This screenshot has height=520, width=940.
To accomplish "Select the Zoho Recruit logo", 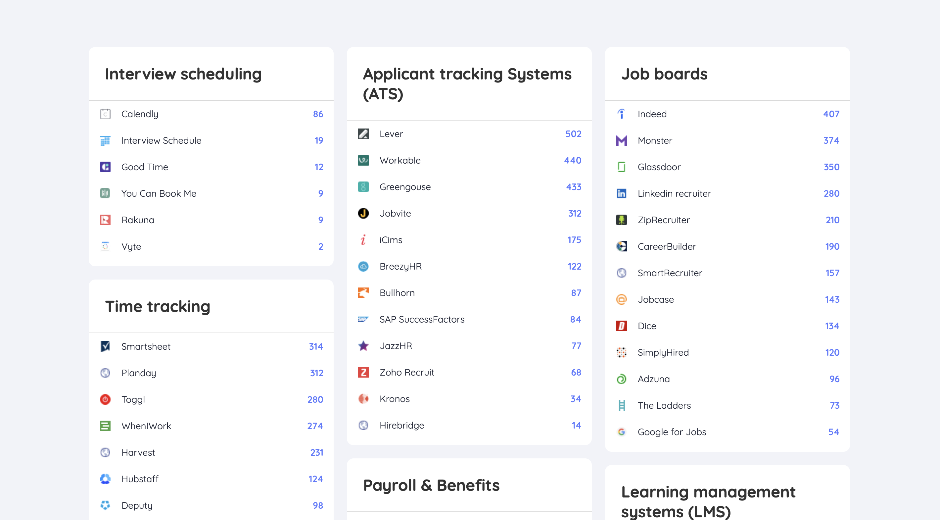I will tap(363, 372).
